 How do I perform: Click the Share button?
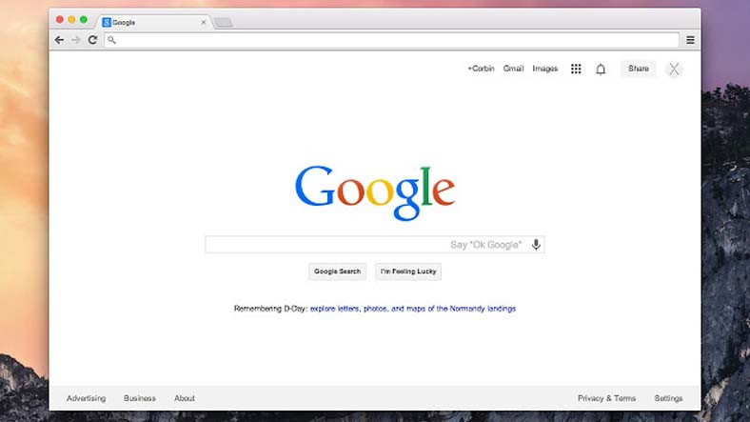pyautogui.click(x=639, y=69)
